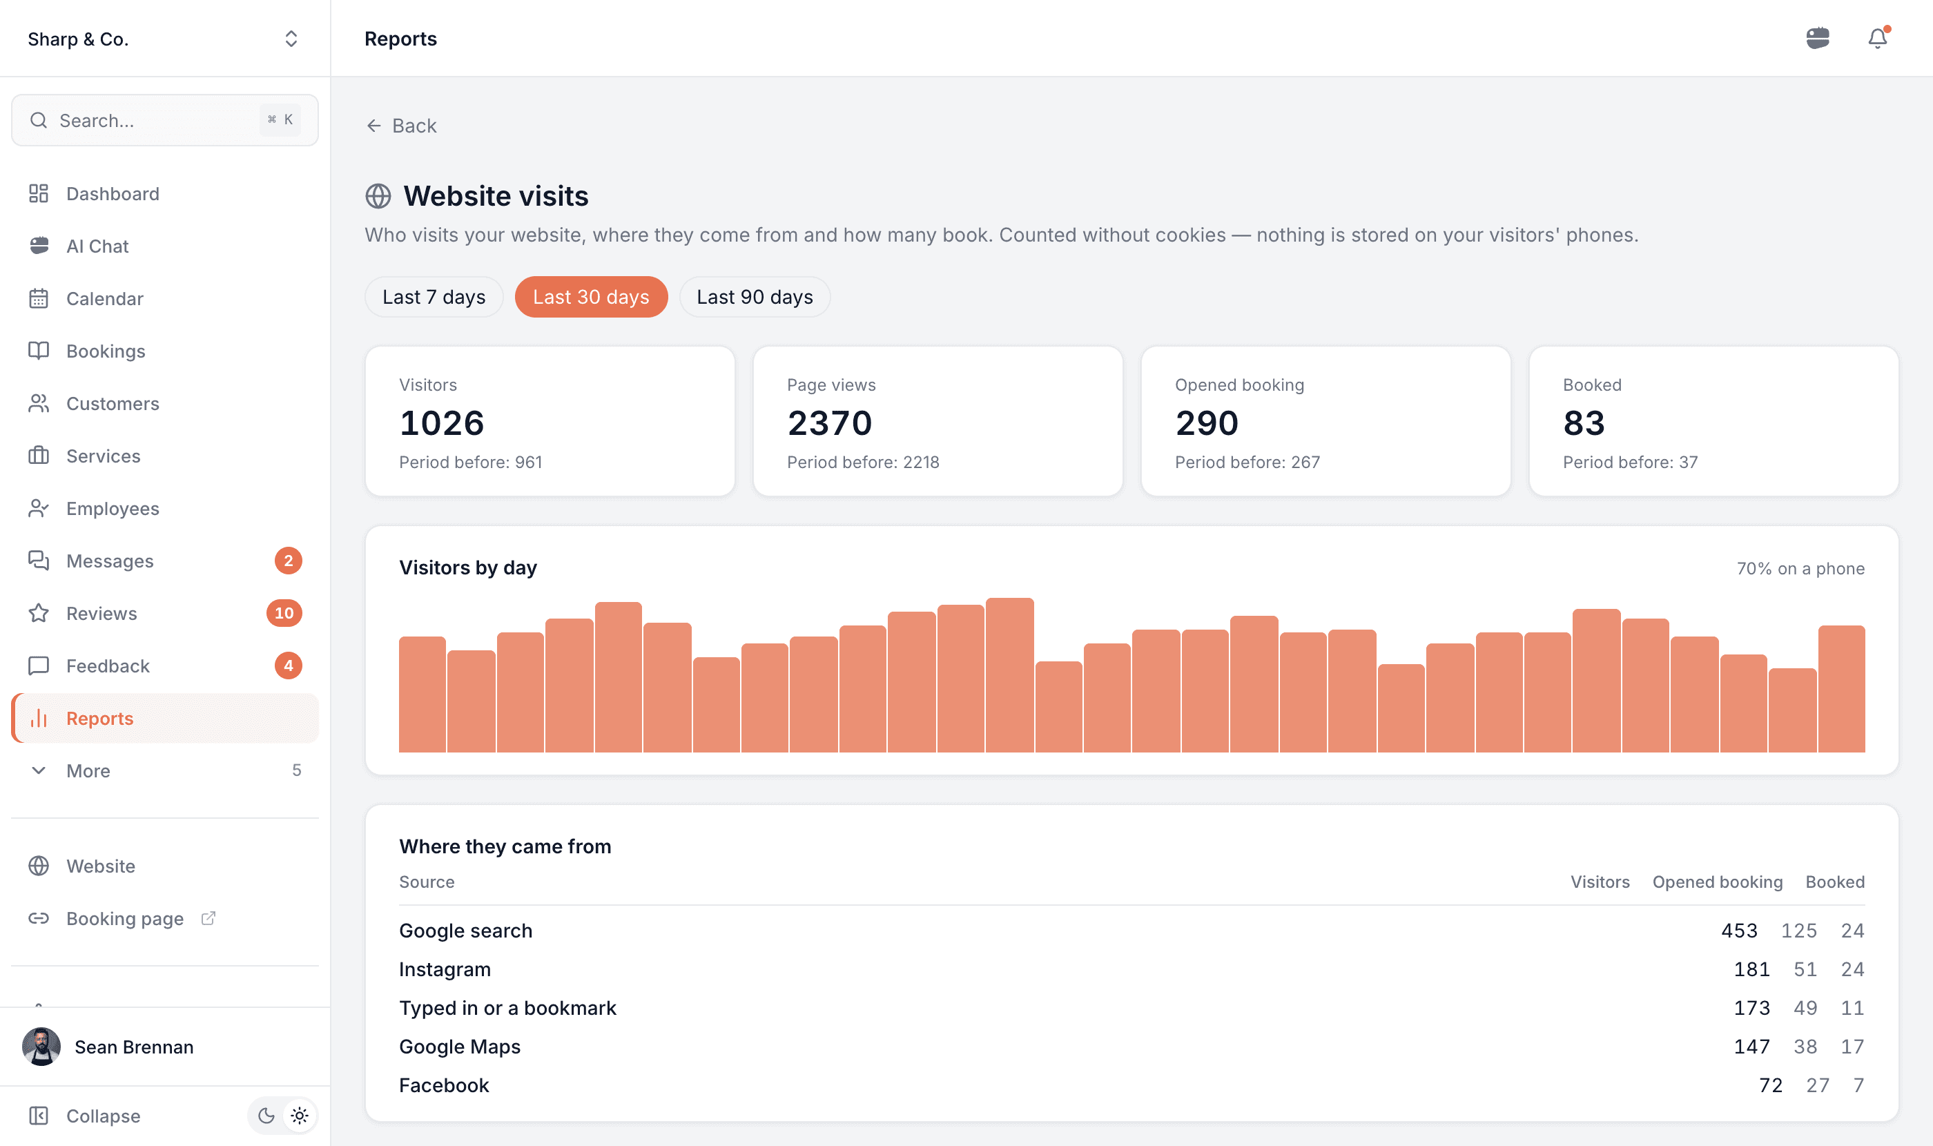The width and height of the screenshot is (1933, 1146).
Task: Click the Employees user-check icon
Action: [39, 509]
